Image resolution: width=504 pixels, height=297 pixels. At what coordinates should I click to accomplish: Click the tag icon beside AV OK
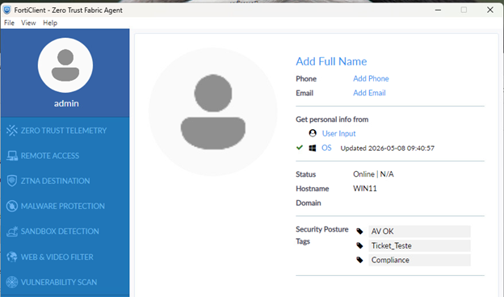(x=359, y=231)
